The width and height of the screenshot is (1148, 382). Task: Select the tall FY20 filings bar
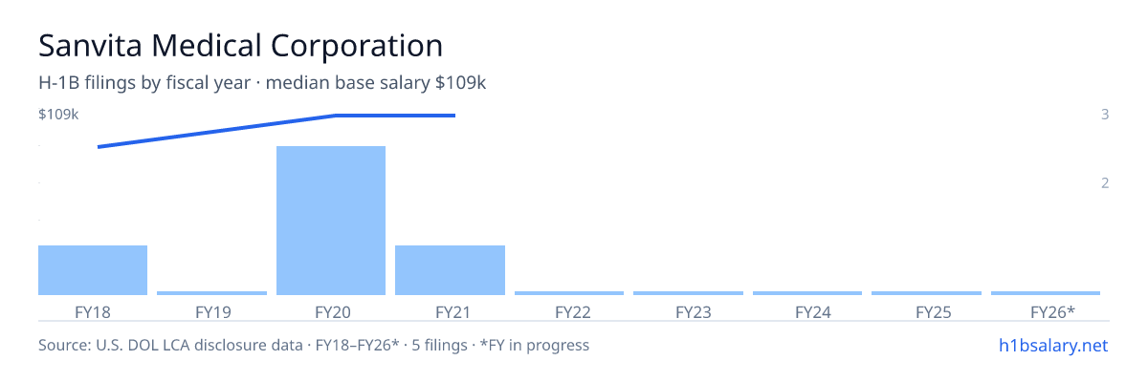coord(331,221)
